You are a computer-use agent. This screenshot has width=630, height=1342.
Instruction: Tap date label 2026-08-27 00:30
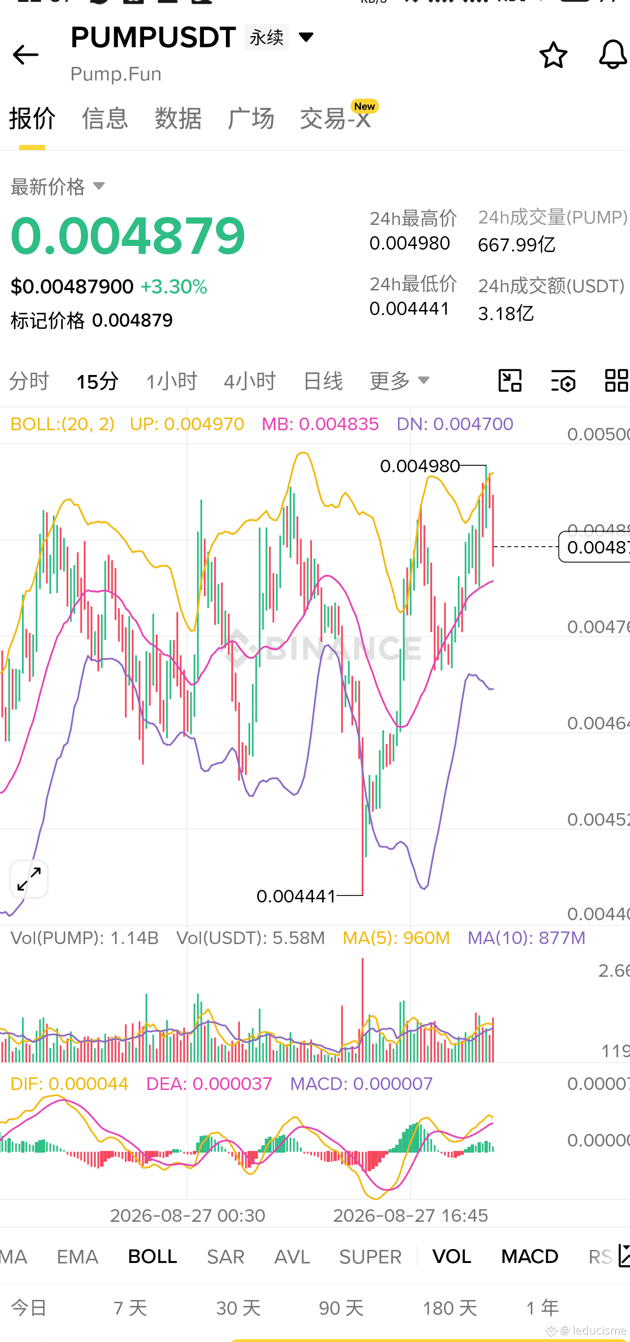188,1215
